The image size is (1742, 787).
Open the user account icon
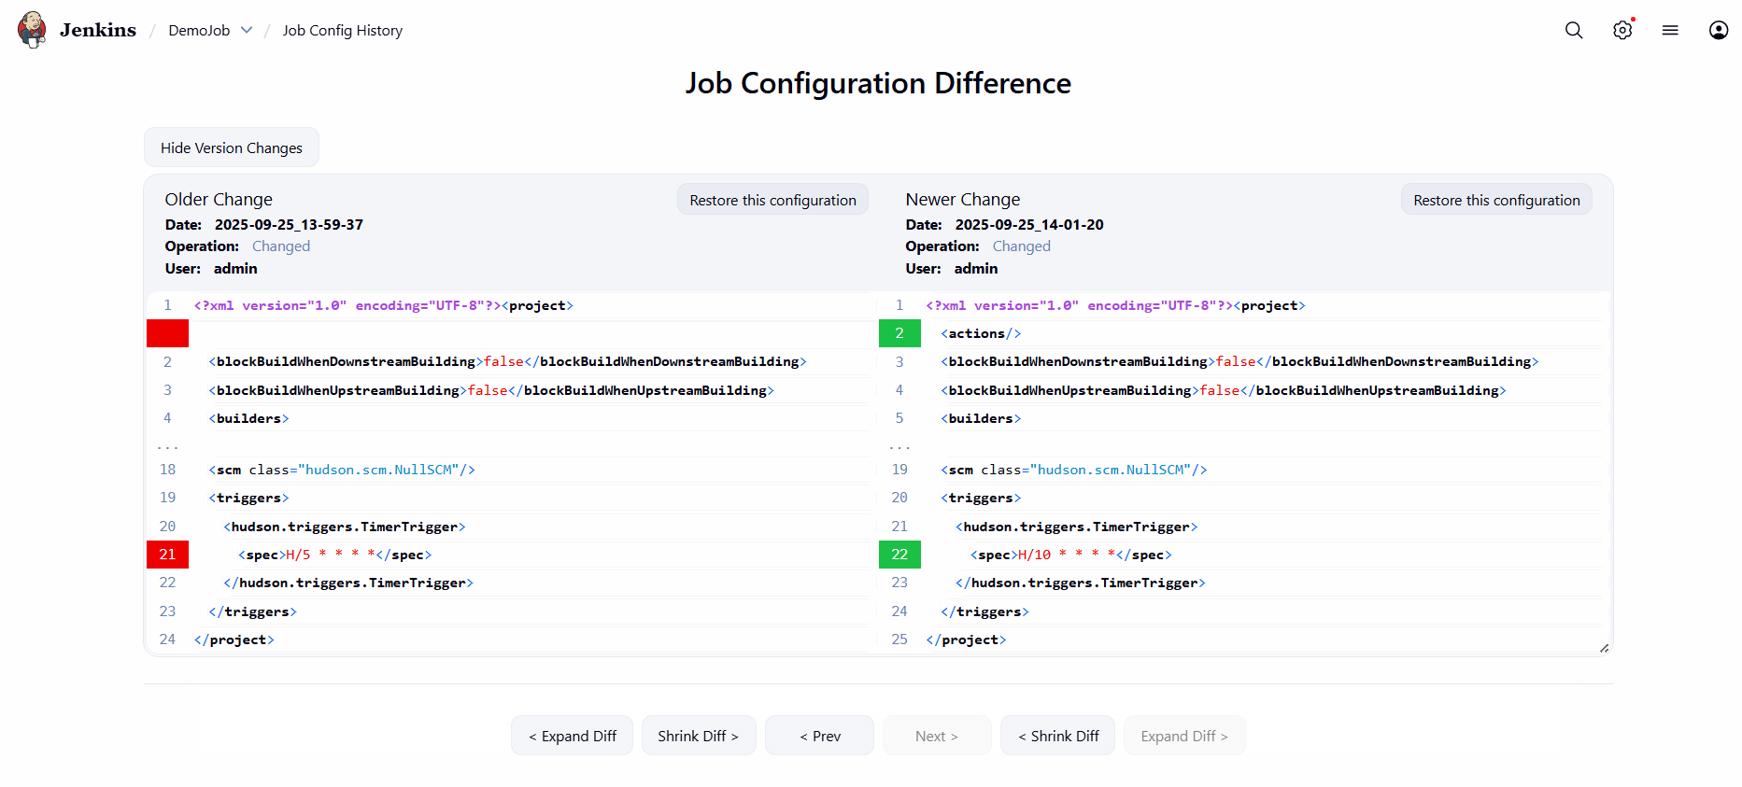[1719, 30]
